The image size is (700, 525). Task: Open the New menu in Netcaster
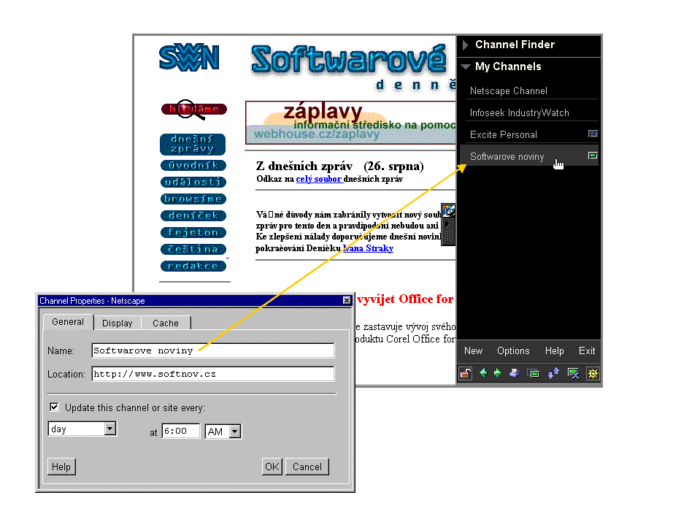click(473, 351)
